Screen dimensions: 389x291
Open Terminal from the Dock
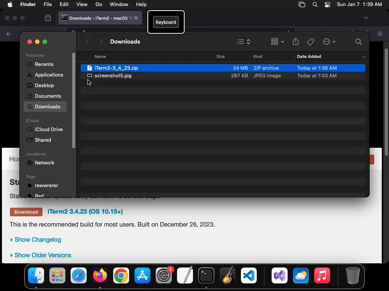pos(206,275)
